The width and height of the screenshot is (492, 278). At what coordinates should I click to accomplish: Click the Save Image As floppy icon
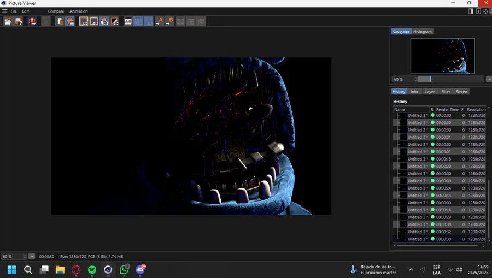(19, 21)
